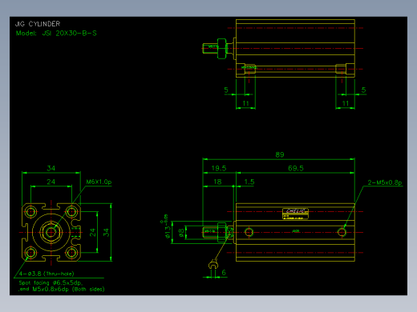Select the hexagonal rod end in front view

click(x=51, y=232)
